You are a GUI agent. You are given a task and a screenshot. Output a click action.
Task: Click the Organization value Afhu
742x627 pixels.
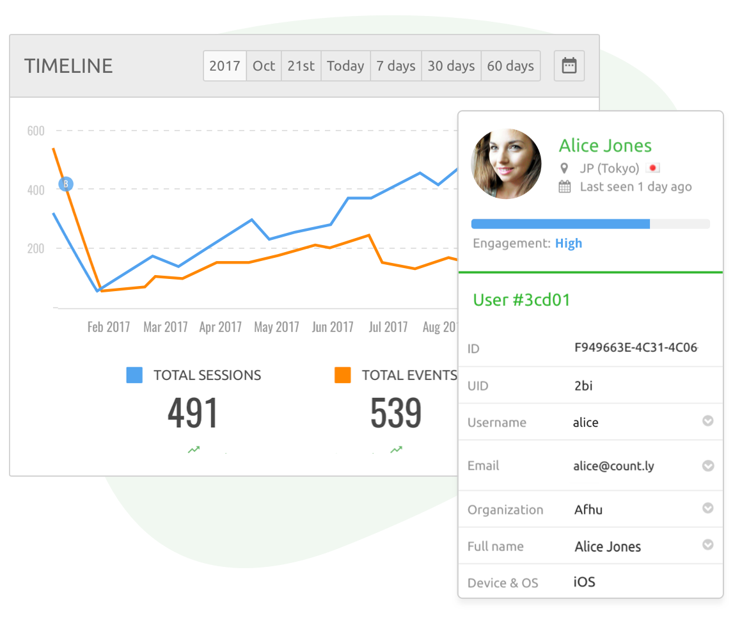(588, 510)
